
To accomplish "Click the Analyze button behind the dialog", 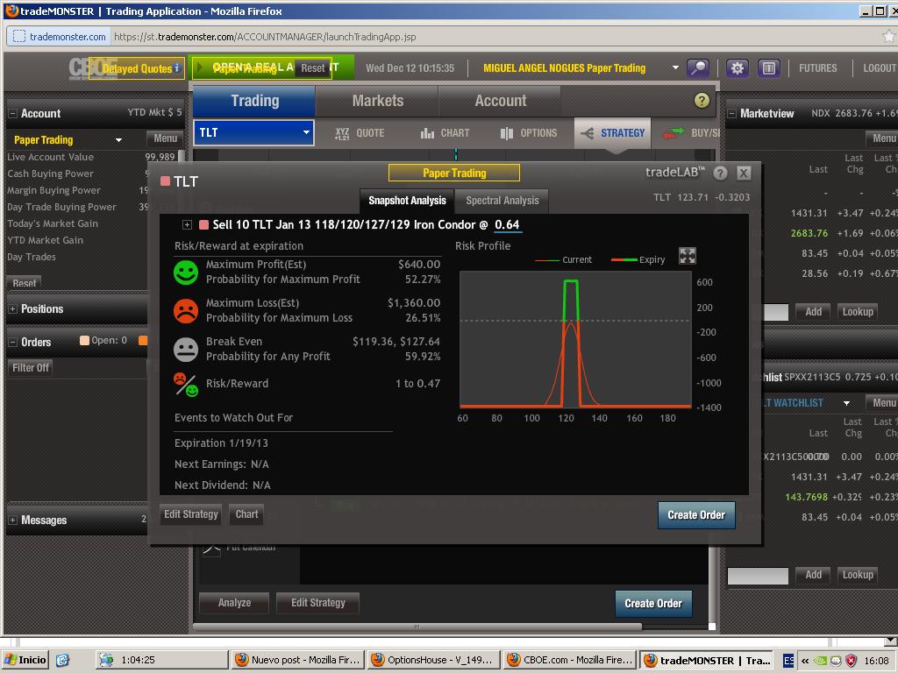I will 234,603.
